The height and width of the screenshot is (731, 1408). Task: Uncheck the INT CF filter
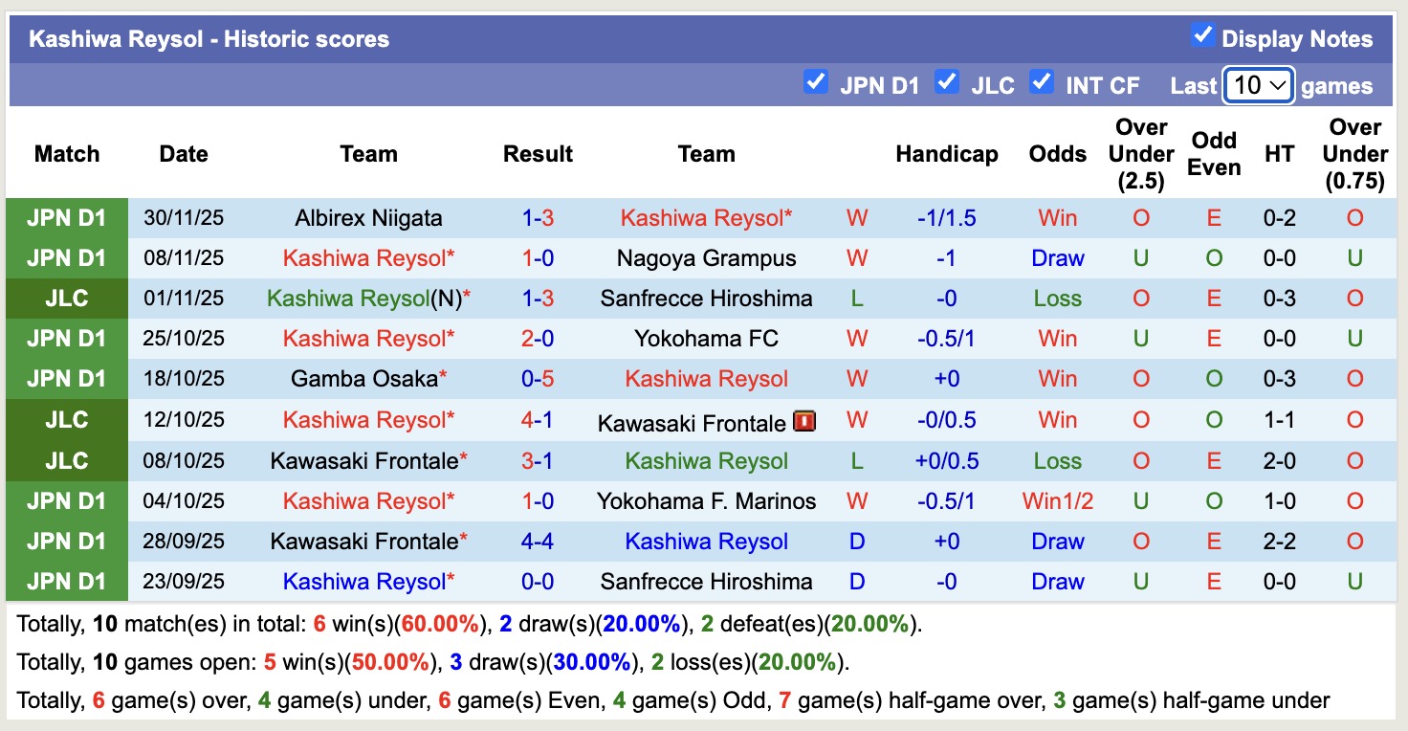click(1042, 83)
